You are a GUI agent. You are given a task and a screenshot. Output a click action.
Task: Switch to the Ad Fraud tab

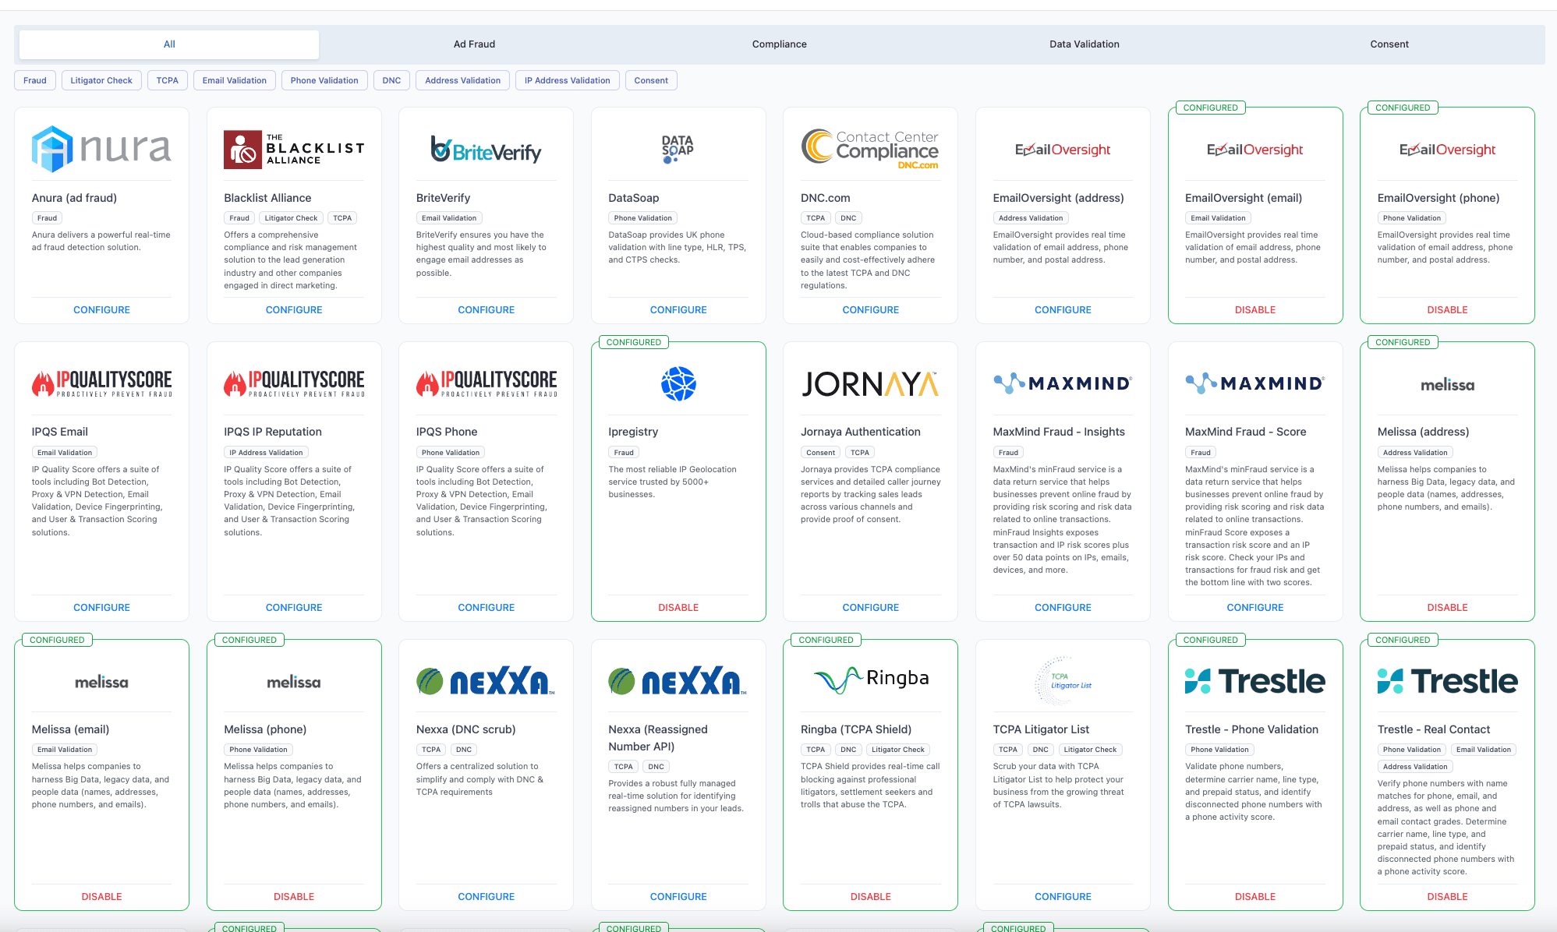click(474, 44)
